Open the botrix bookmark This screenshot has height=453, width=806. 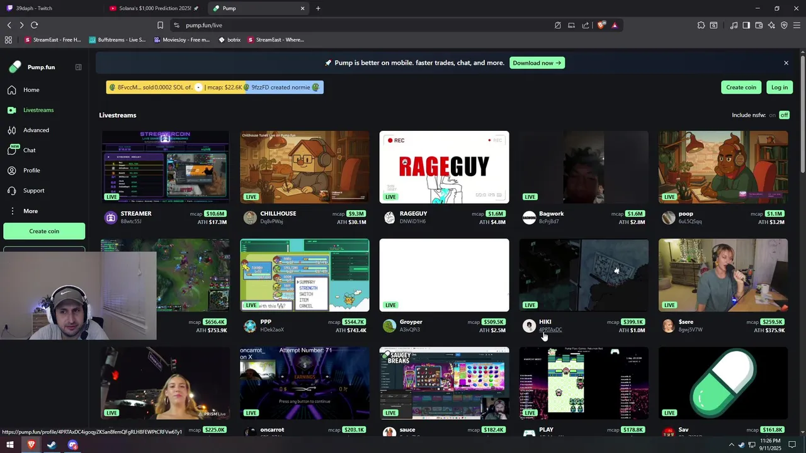click(x=229, y=40)
